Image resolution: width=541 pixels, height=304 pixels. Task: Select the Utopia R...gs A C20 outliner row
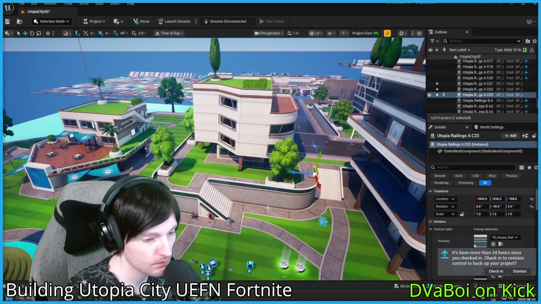[x=482, y=78]
